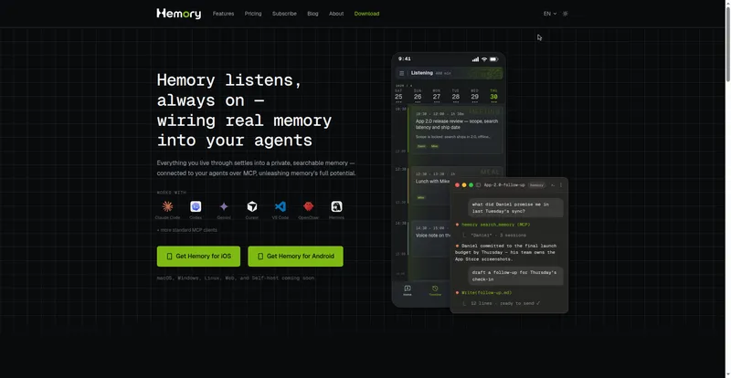Click 'hemory search_memory (MCP)' line
The height and width of the screenshot is (378, 731).
[x=495, y=225]
